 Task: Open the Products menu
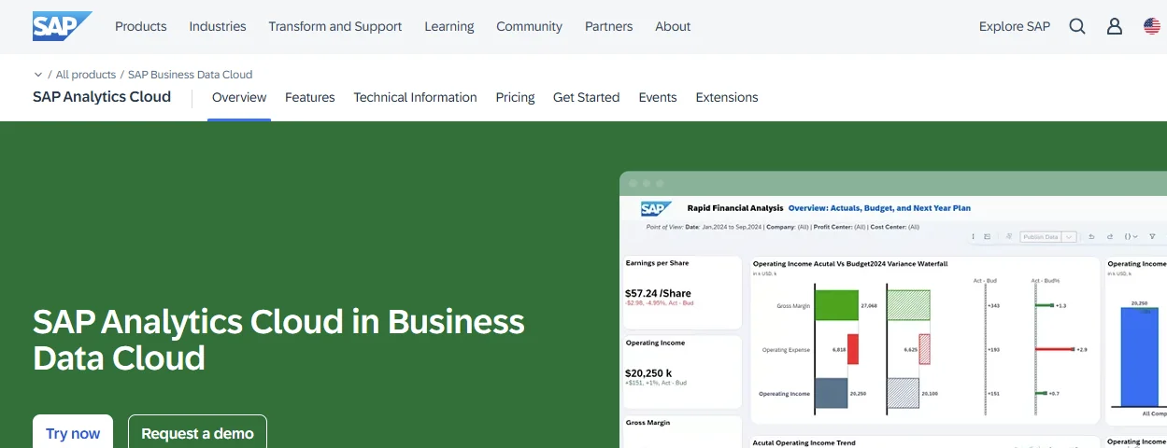tap(141, 26)
